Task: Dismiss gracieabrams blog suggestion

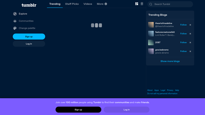Action: pyautogui.click(x=190, y=52)
